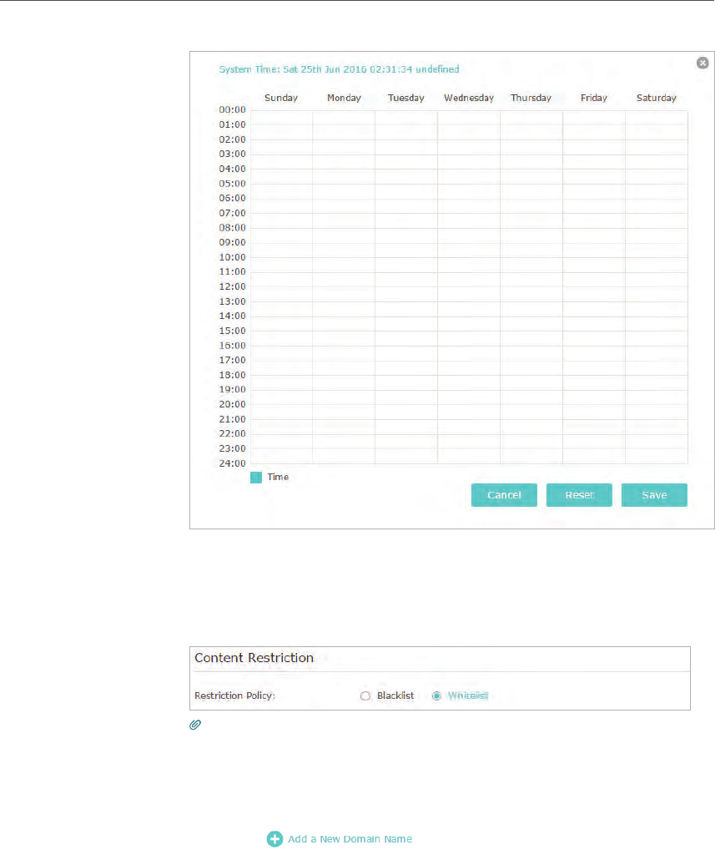Click the 20:00 time label
This screenshot has width=715, height=850.
[x=233, y=404]
